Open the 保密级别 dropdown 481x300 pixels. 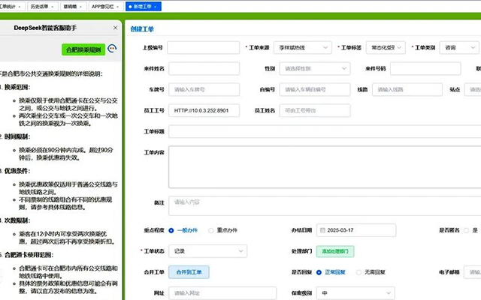[x=355, y=293]
